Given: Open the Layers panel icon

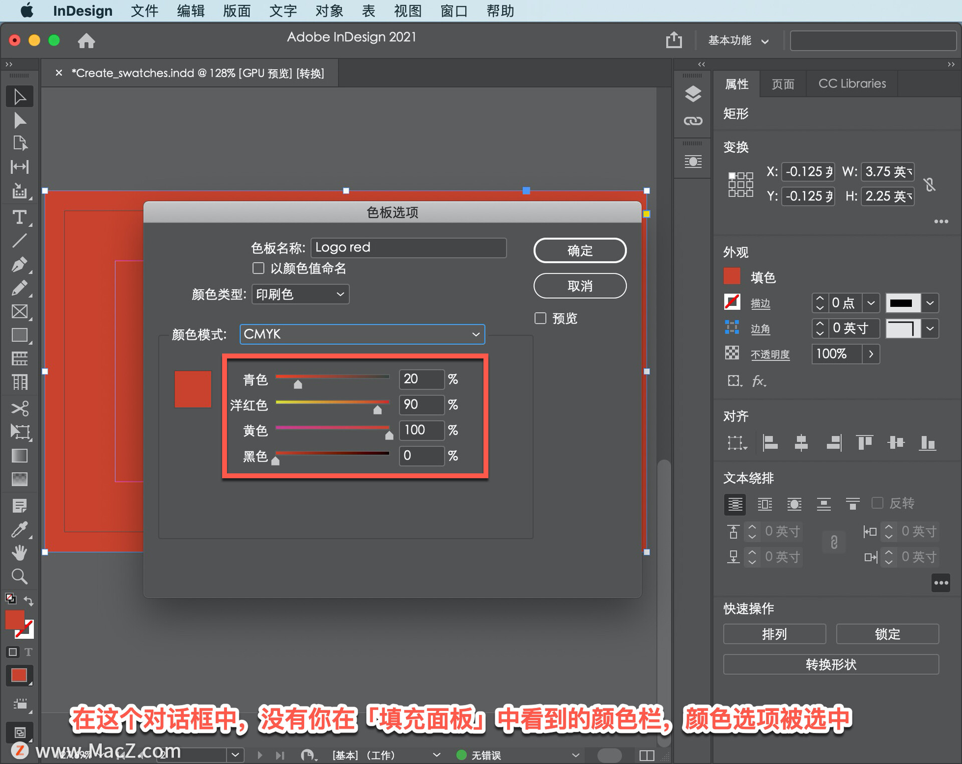Looking at the screenshot, I should (x=693, y=94).
